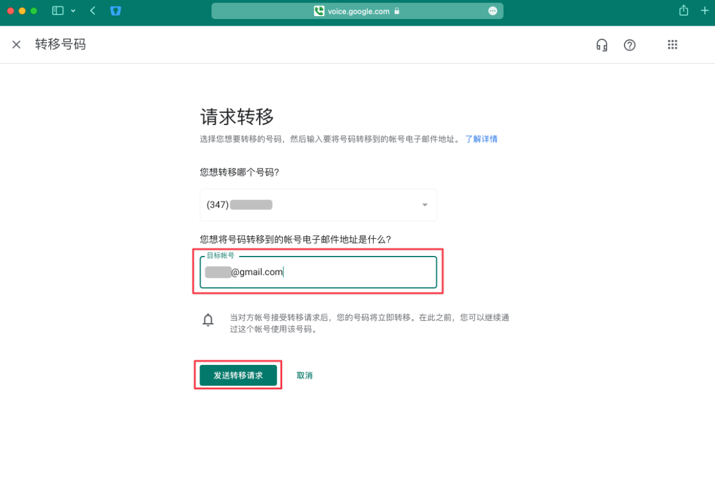Click 取消 to cancel transfer

[305, 376]
